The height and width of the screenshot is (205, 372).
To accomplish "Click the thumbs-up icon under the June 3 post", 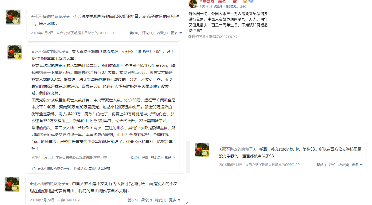I will tap(34, 168).
